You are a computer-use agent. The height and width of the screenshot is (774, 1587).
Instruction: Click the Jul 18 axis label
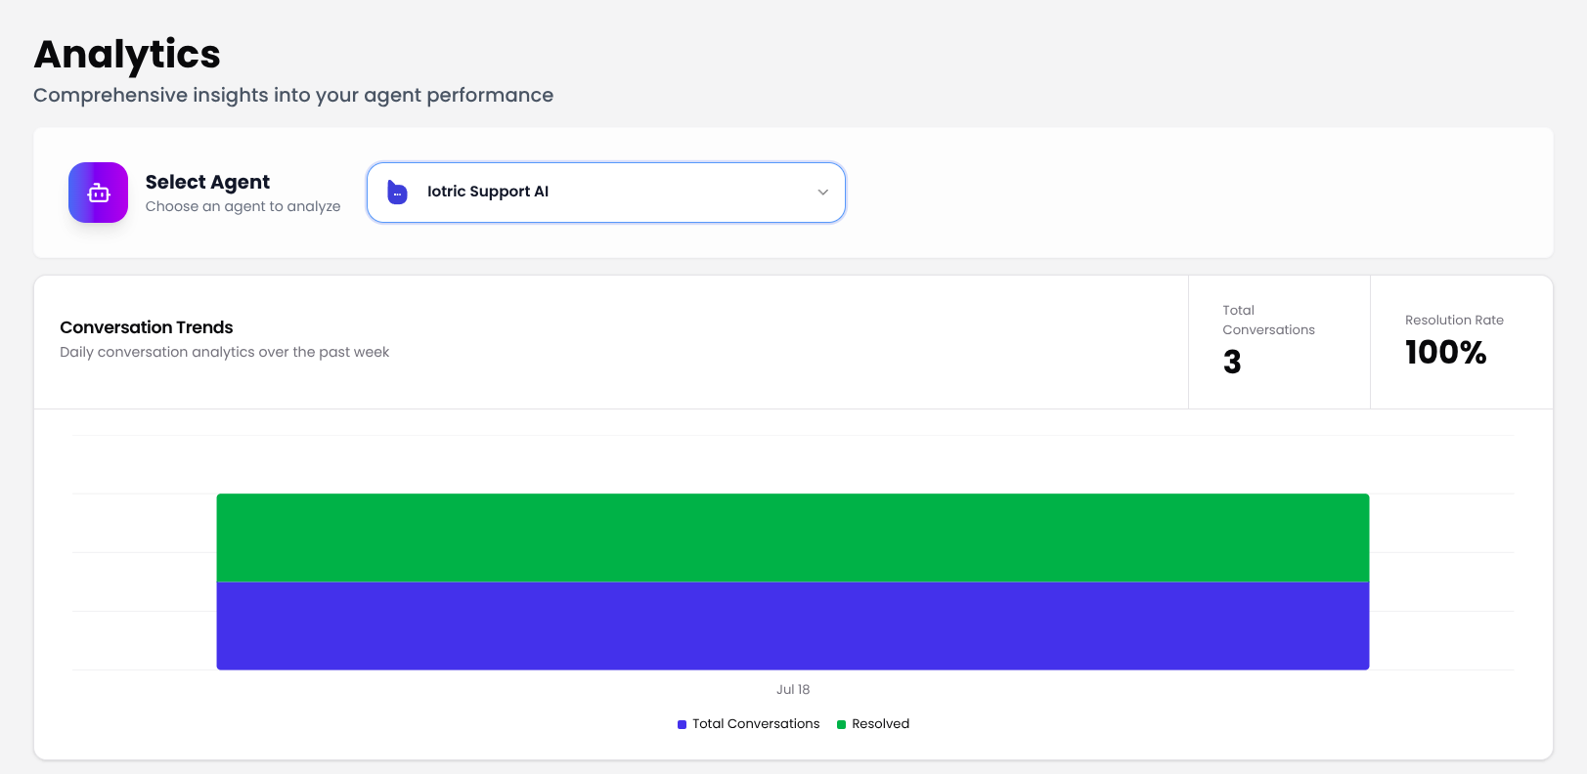tap(793, 689)
